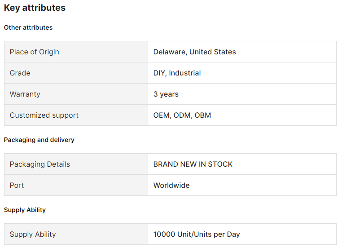Click the 10000 Unit/Units per Day value
The height and width of the screenshot is (248, 342).
(x=196, y=234)
